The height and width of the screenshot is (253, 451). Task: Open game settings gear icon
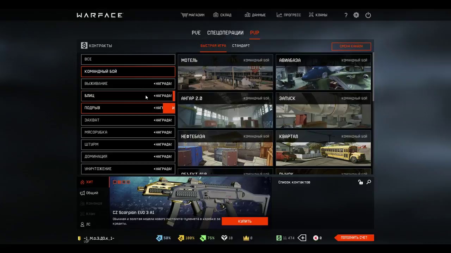(356, 15)
